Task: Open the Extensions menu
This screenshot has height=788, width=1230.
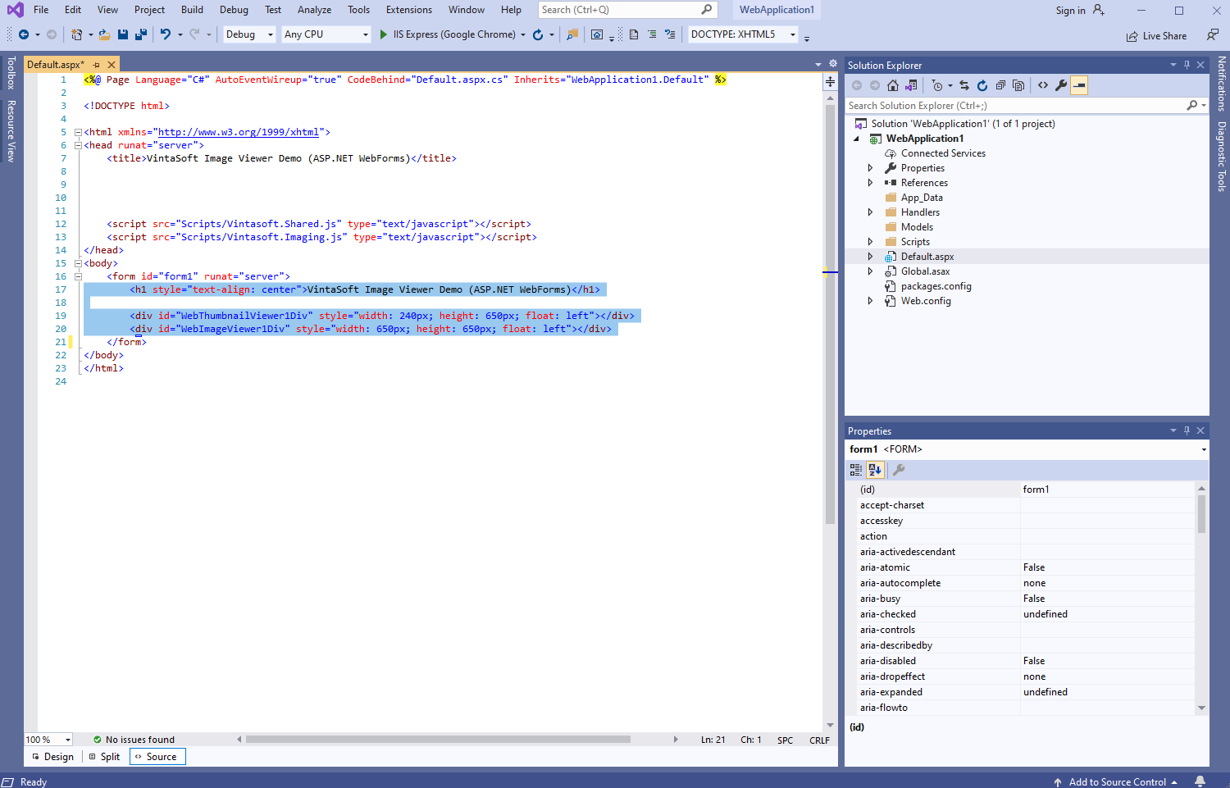Action: pos(408,10)
